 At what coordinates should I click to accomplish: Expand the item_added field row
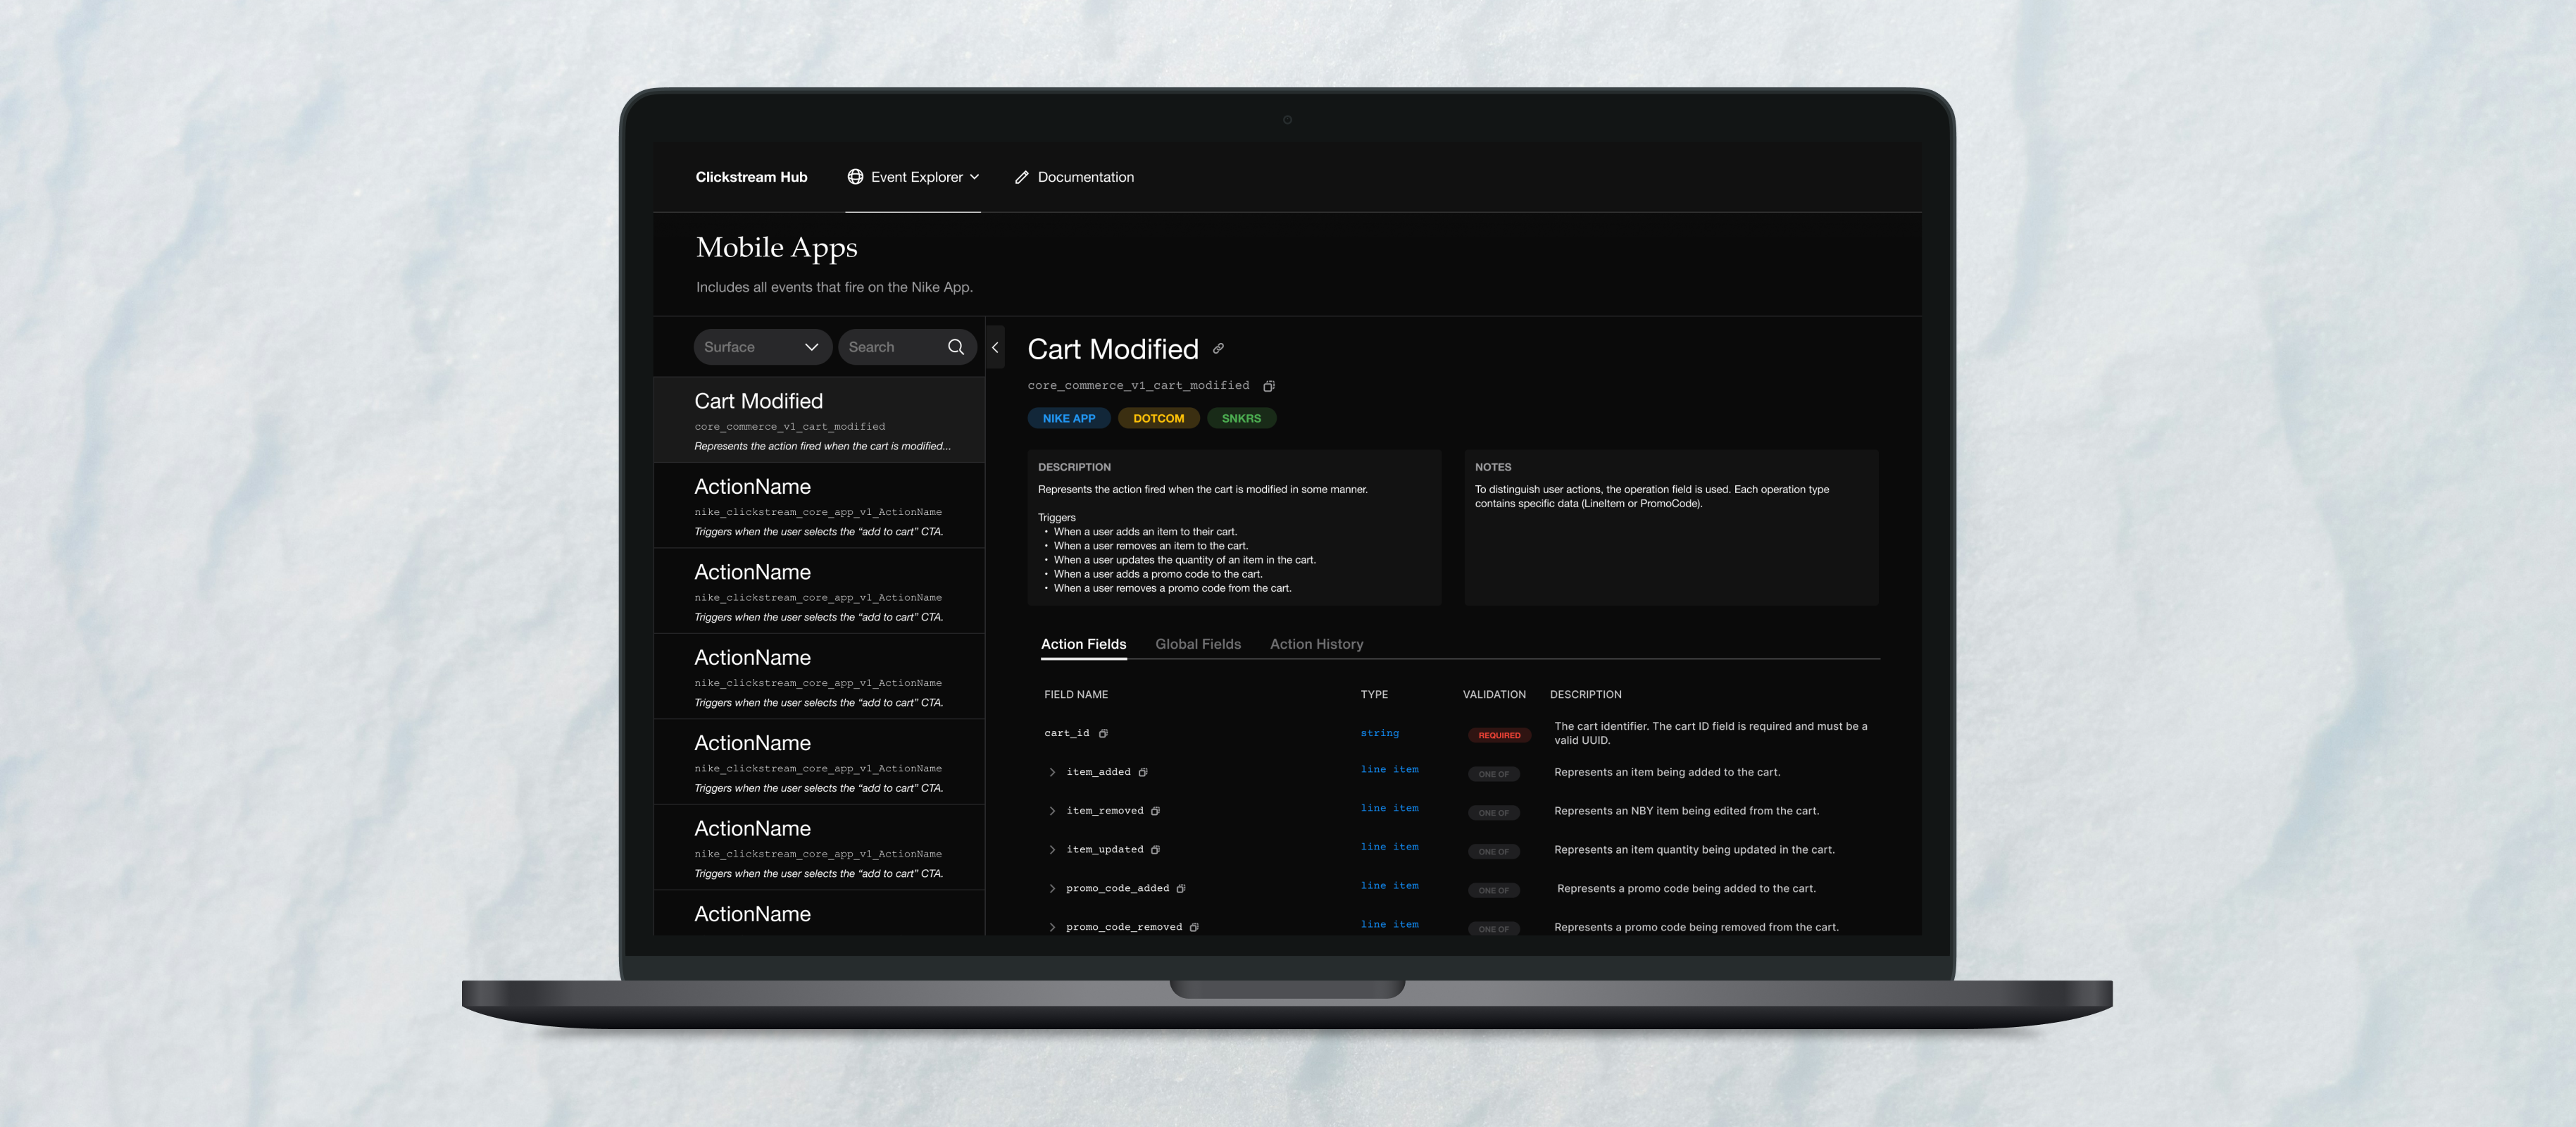click(1052, 772)
